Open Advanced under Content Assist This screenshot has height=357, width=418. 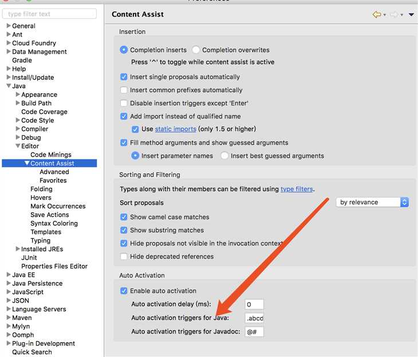click(54, 172)
